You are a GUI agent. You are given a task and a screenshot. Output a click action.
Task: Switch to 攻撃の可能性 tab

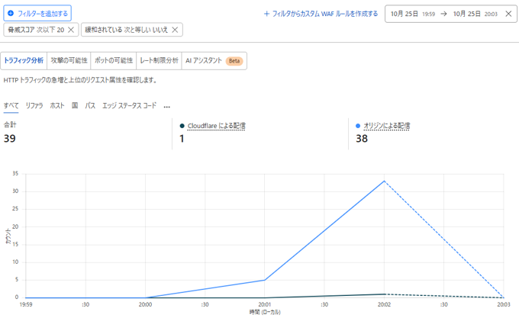[69, 60]
